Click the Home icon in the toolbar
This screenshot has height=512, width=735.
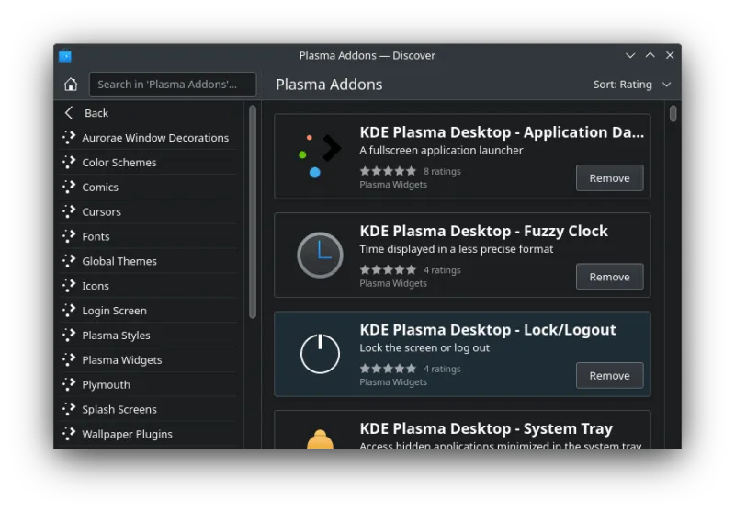71,85
